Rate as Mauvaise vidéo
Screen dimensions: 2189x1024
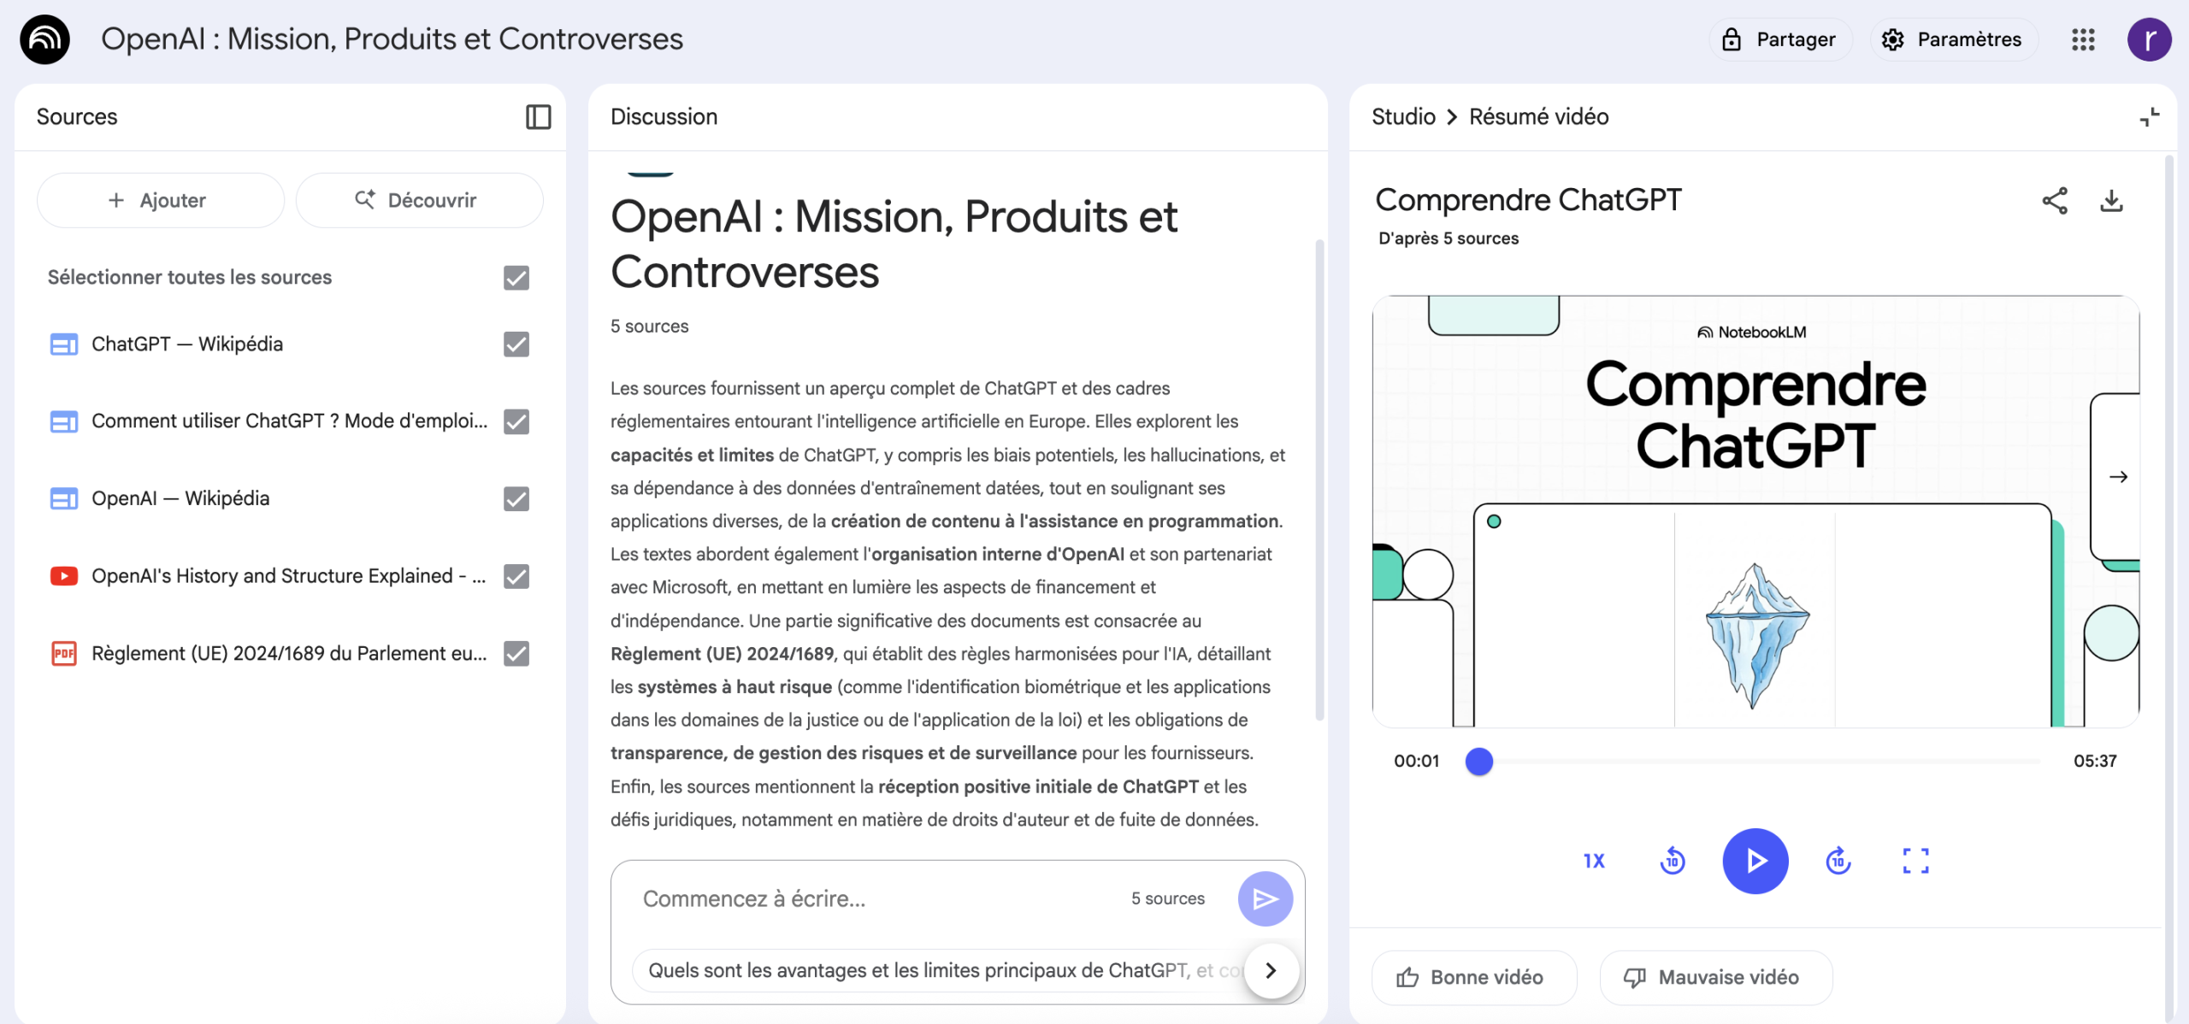(1715, 977)
